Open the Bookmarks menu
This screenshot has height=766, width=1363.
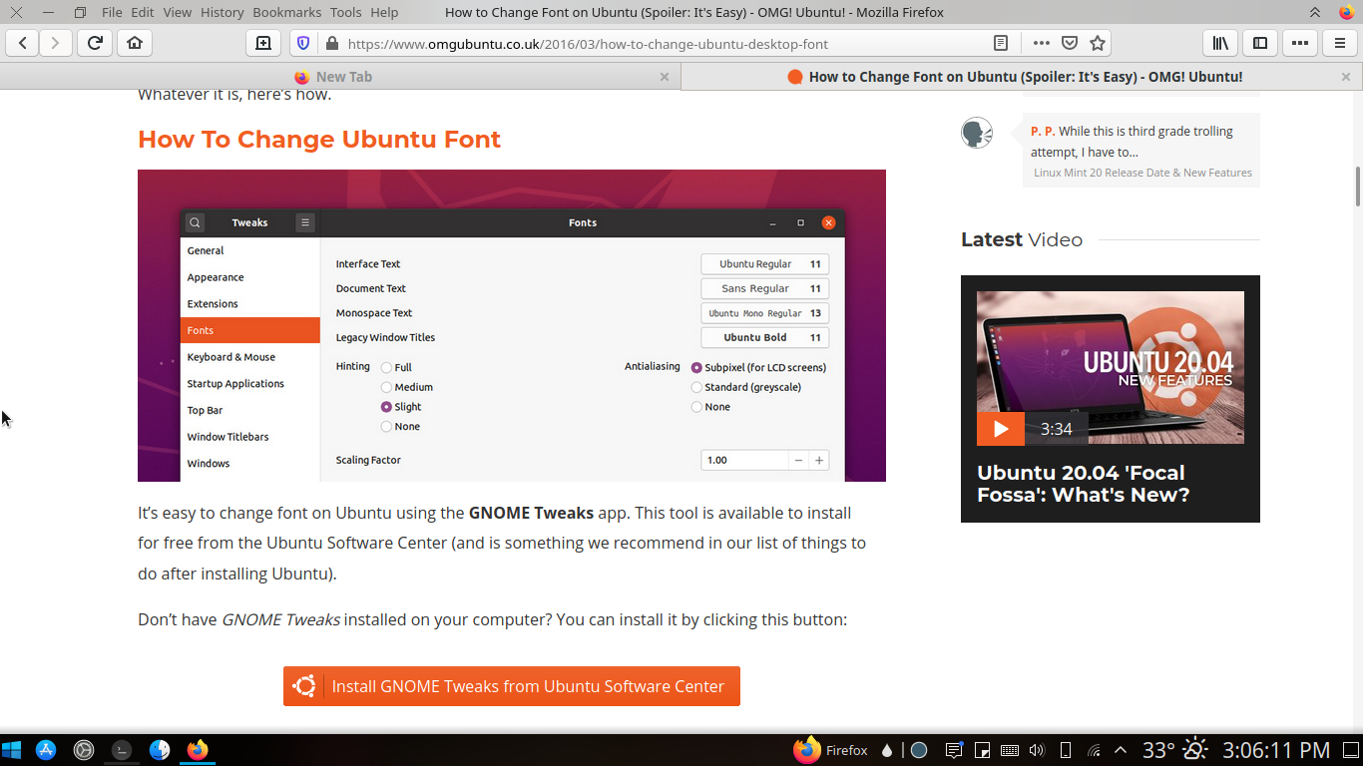coord(287,12)
